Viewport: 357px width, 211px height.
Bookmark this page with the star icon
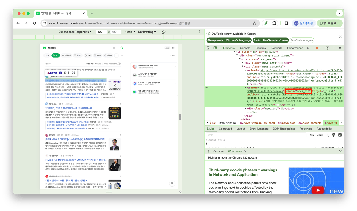pos(254,23)
